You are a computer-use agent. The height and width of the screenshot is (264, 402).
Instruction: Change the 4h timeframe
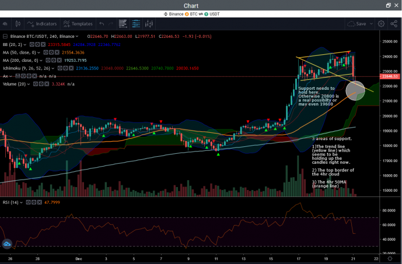tap(5, 24)
